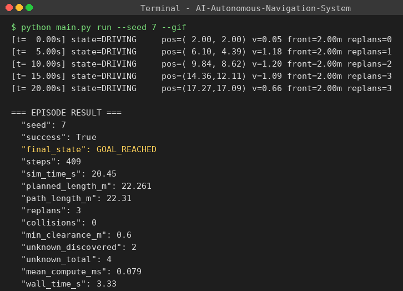Click the EPISODE RESULT header
The image size is (403, 291).
tap(66, 113)
